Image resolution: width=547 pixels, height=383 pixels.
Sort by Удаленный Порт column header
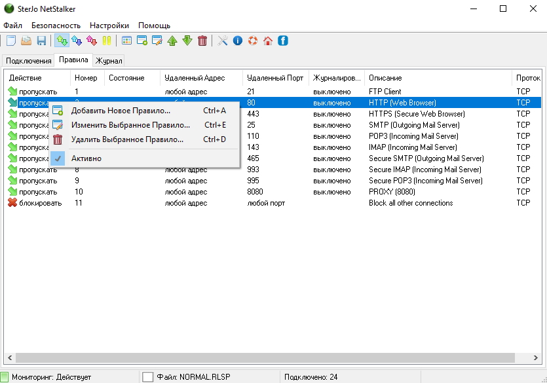pos(276,78)
